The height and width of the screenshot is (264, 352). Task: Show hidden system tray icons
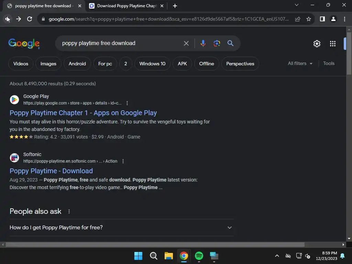(x=277, y=256)
